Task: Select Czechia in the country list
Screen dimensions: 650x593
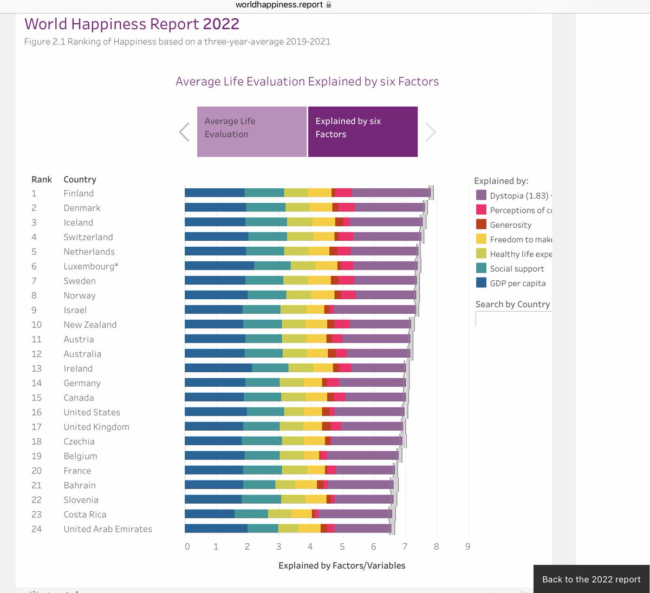Action: (79, 442)
